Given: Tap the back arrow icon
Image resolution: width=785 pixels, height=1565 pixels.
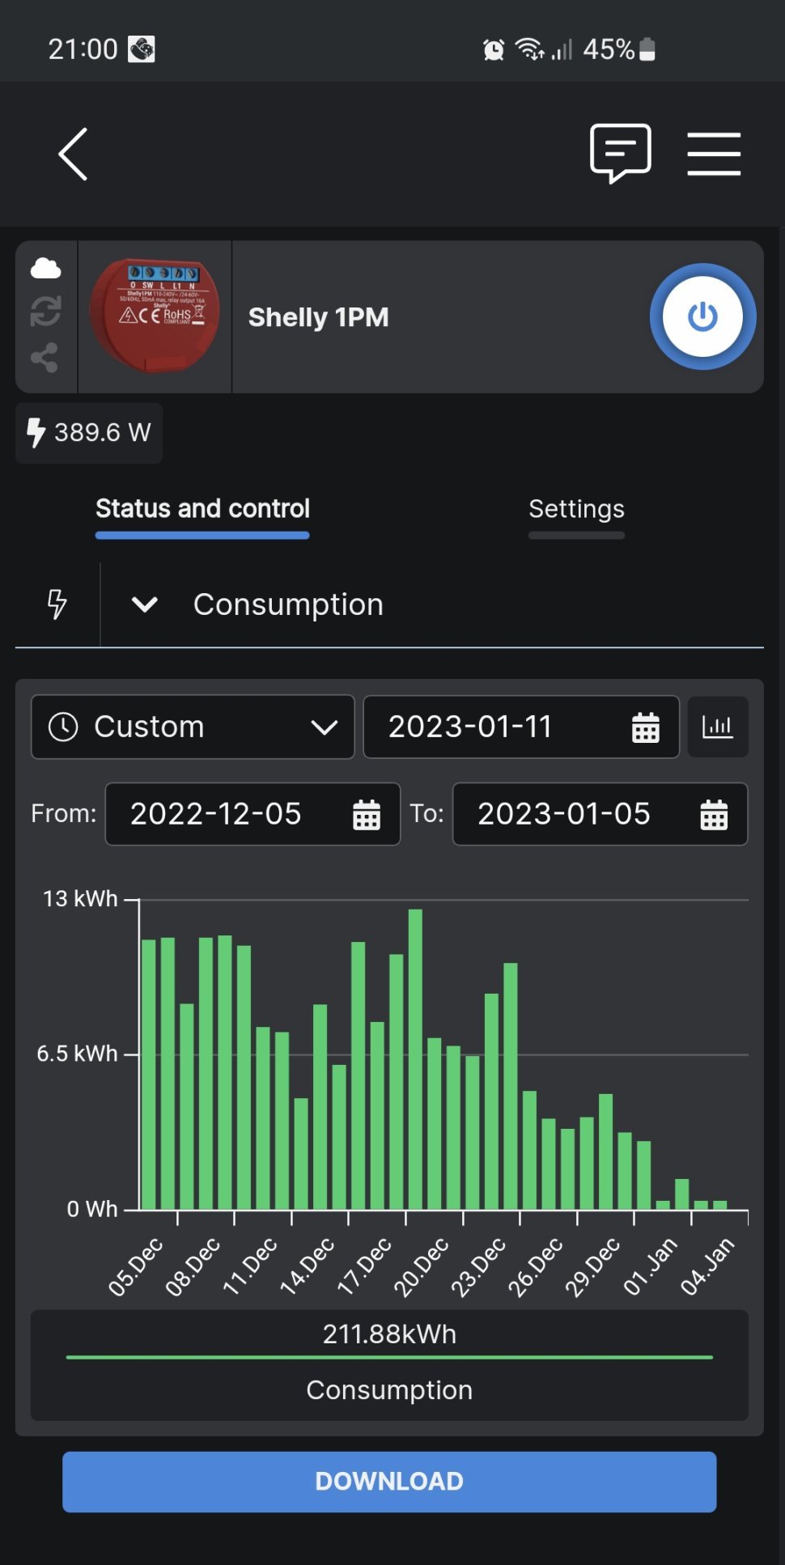Looking at the screenshot, I should [x=73, y=154].
